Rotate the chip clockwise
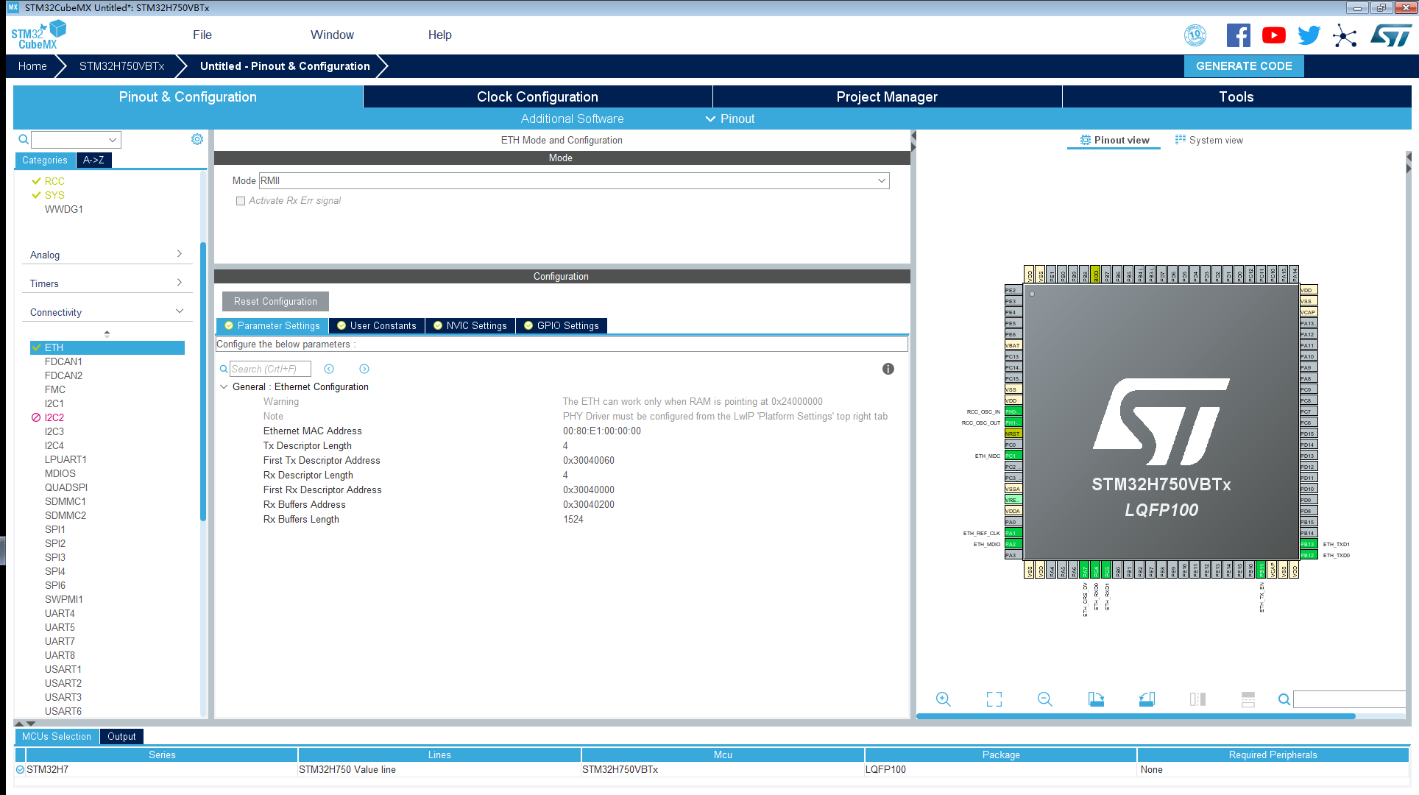Viewport: 1419px width, 795px height. (1096, 699)
